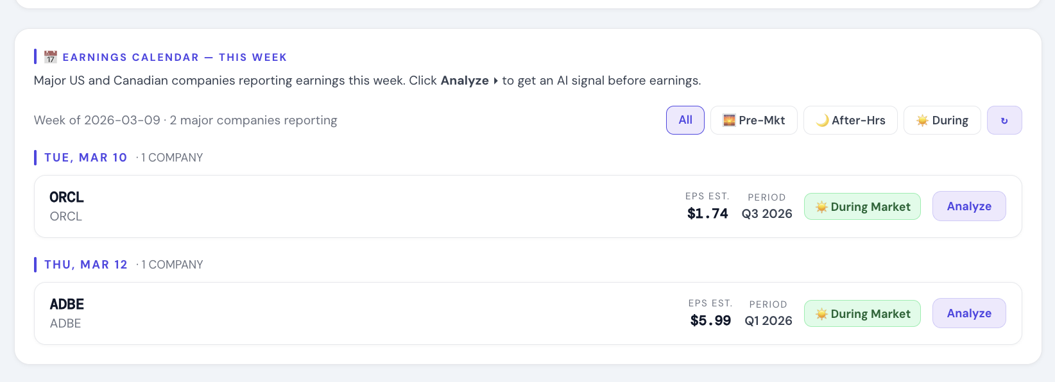
Task: Click the sun icon in ORCL's During Market badge
Action: (x=823, y=206)
